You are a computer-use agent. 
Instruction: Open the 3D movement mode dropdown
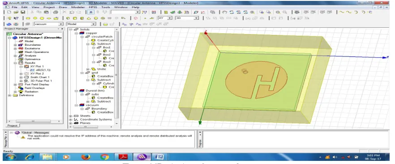pyautogui.click(x=187, y=18)
